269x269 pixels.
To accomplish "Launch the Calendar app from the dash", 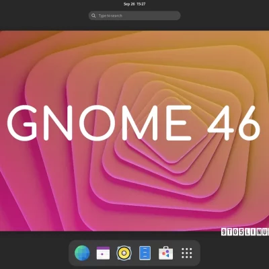I will coord(103,253).
